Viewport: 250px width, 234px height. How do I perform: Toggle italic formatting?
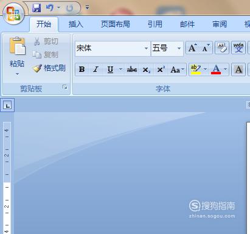point(95,69)
